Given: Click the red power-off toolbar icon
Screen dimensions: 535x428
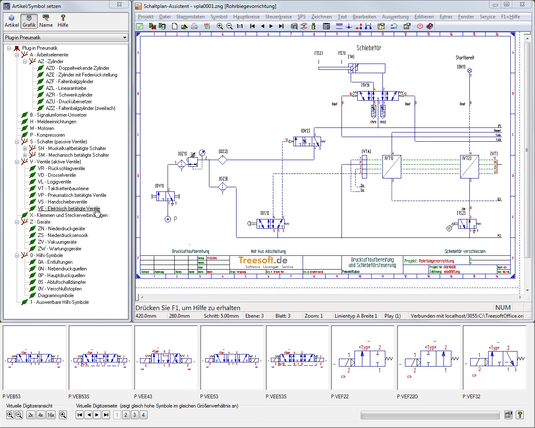Looking at the screenshot, I should (x=420, y=26).
